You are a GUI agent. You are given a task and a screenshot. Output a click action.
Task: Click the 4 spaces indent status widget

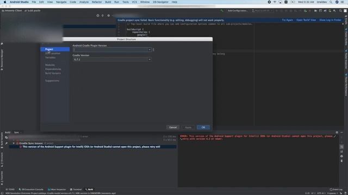(x=332, y=193)
